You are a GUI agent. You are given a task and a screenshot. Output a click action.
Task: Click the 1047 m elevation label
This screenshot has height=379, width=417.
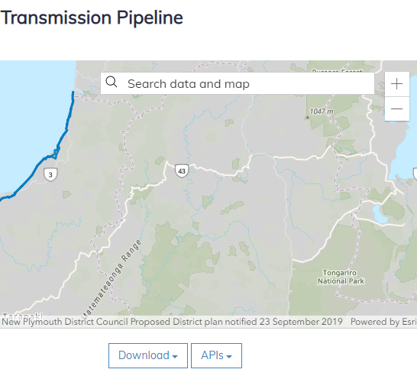(322, 112)
